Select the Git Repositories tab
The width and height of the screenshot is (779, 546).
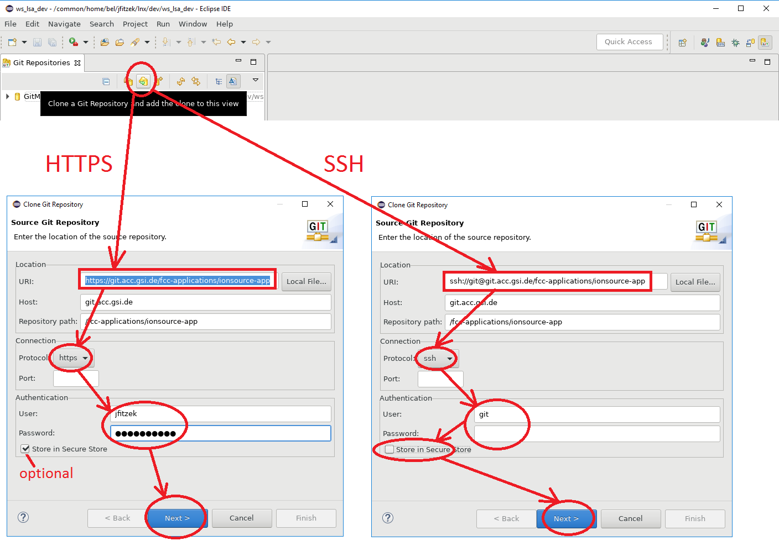(41, 62)
